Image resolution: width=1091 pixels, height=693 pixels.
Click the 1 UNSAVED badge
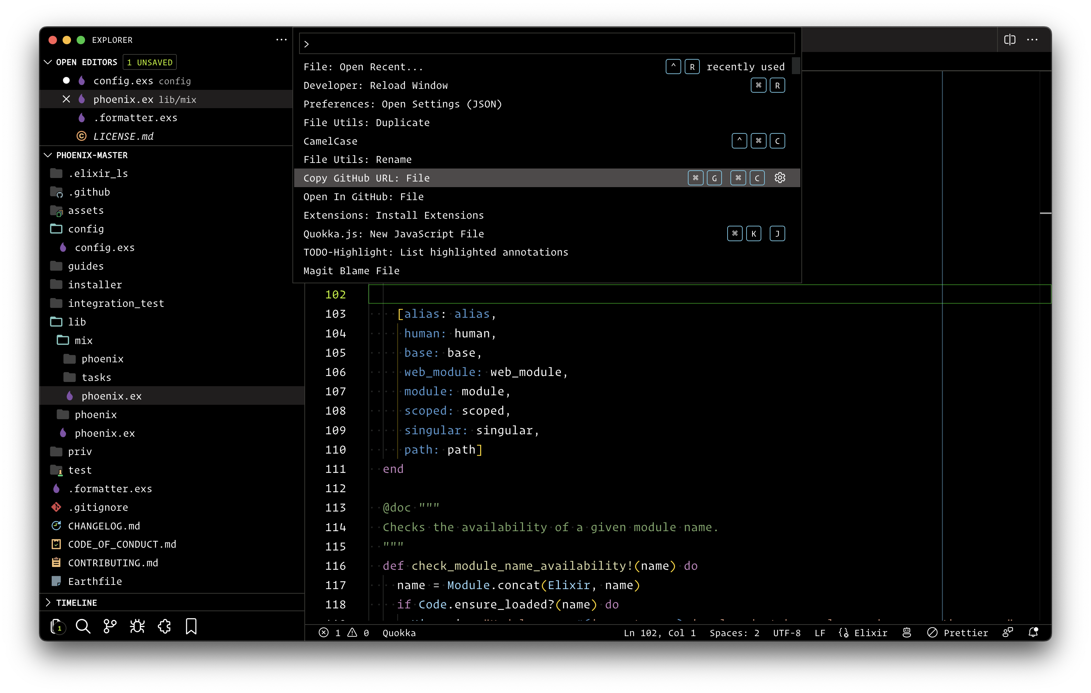tap(149, 62)
